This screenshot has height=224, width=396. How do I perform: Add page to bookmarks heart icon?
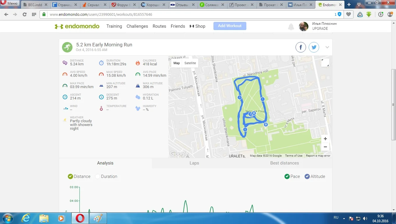point(348,14)
